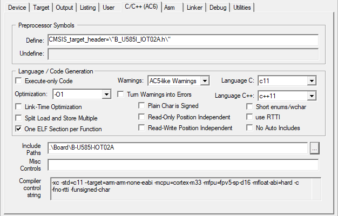Expand the Optimization level dropdown
Image resolution: width=338 pixels, height=216 pixels.
[106, 94]
